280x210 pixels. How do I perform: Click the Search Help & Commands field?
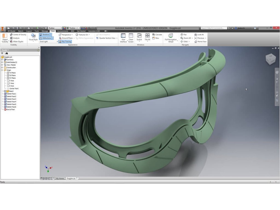coord(214,28)
